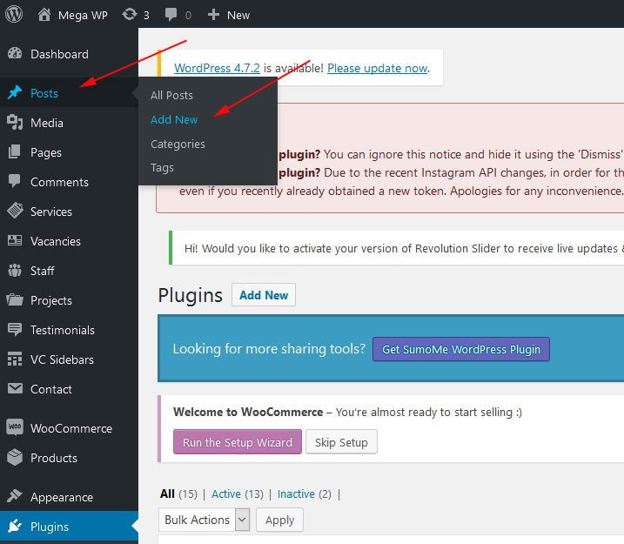Open the Bulk Actions dropdown
Screen dimensions: 624x544
click(x=204, y=520)
